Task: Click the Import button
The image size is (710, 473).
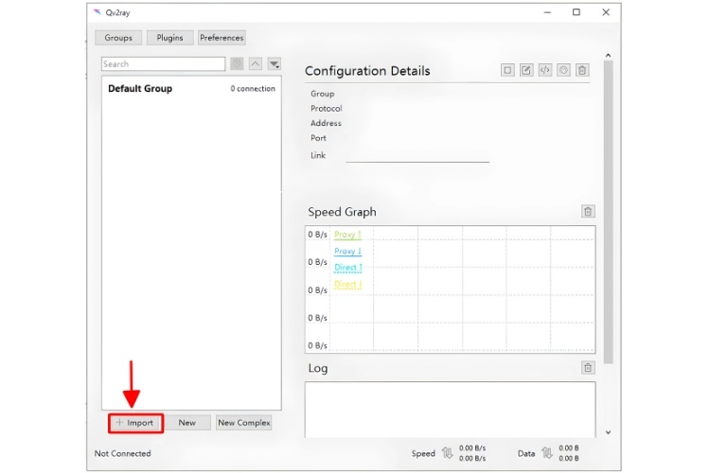Action: point(135,423)
